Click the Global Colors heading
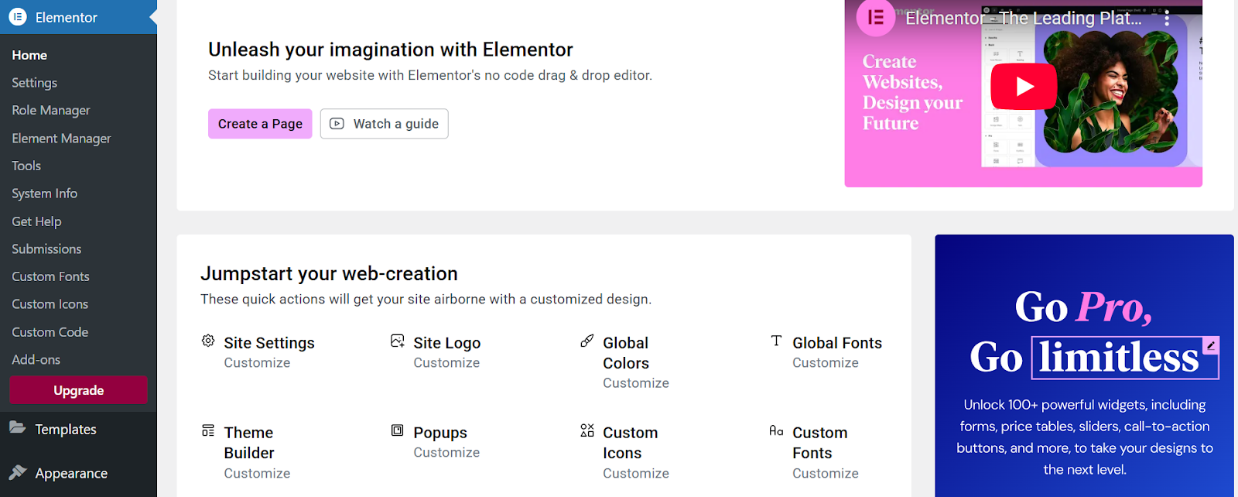 626,353
